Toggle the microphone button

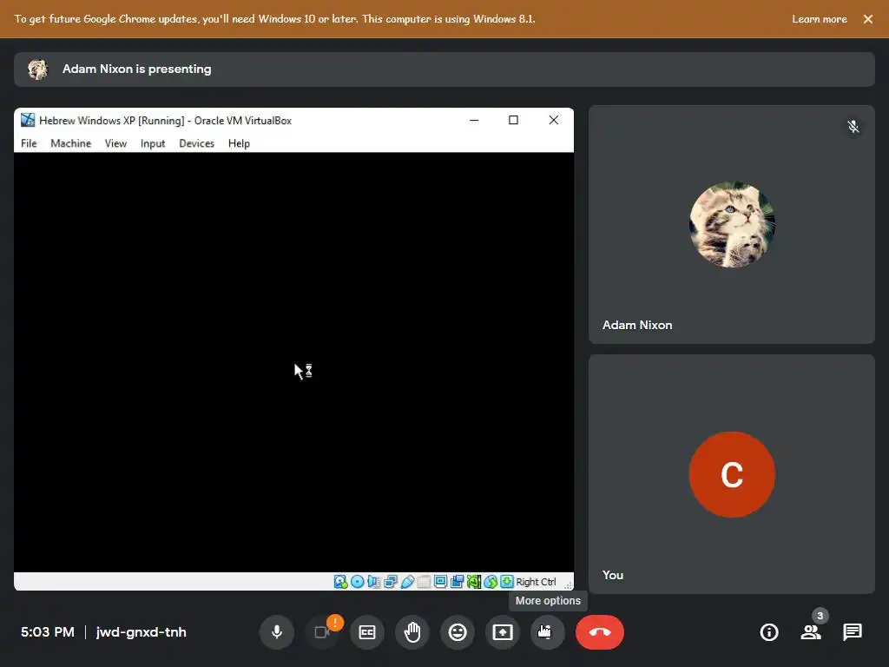(x=277, y=632)
